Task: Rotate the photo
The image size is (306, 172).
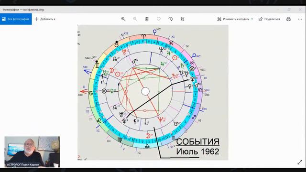Action: coord(171,19)
